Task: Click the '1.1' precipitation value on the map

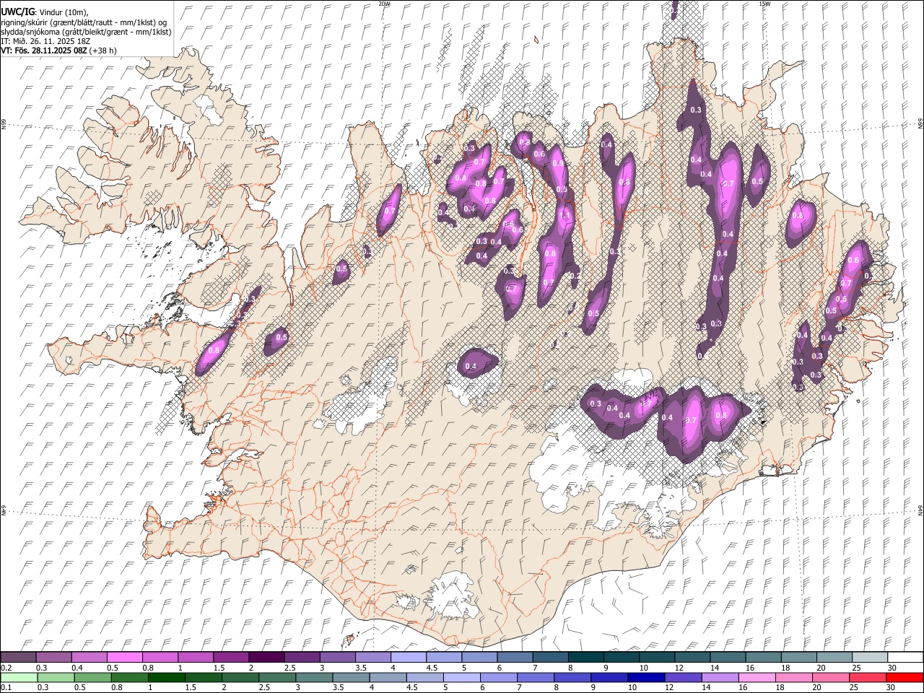Action: pyautogui.click(x=565, y=215)
